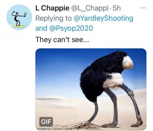Viewport: 153px width, 131px height.
Task: Open the @YardleyShooting profile link
Action: tap(104, 18)
